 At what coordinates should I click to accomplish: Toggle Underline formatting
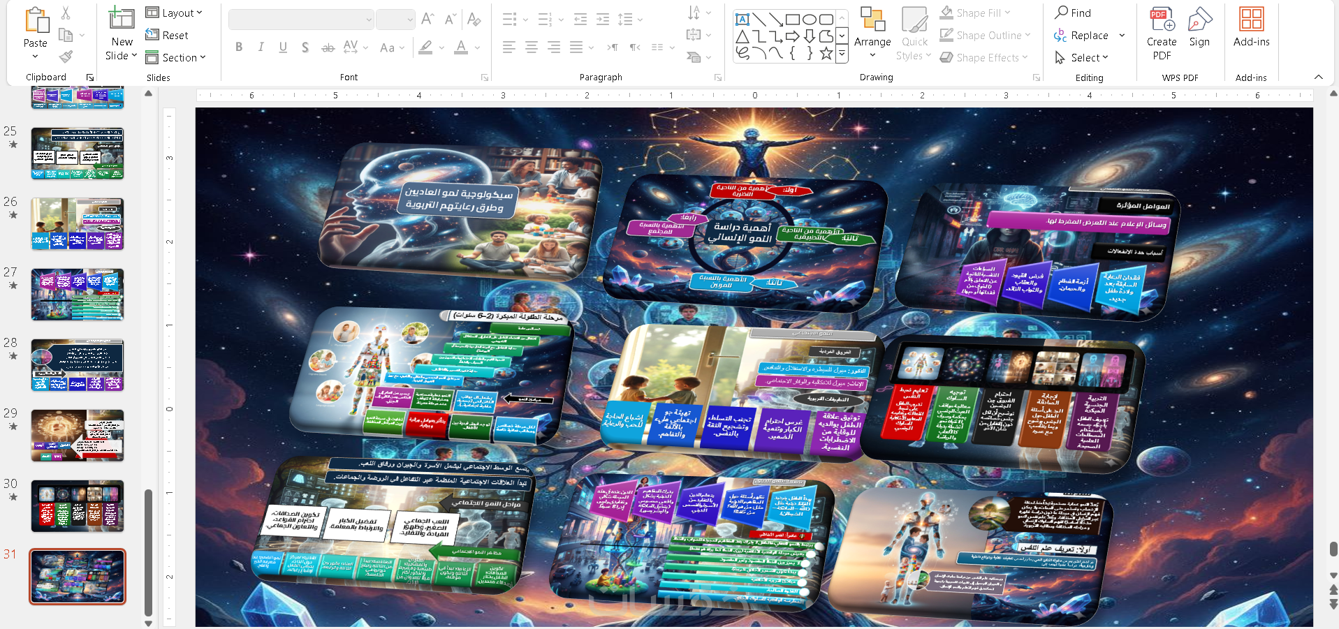coord(283,47)
